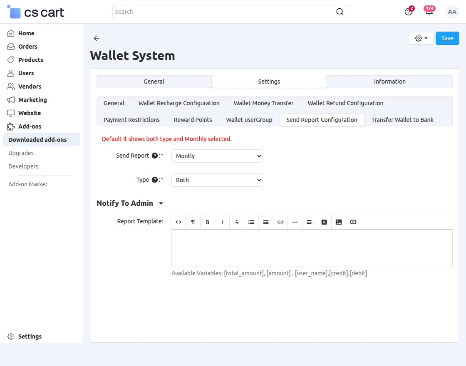Insert a link in the report template
This screenshot has height=366, width=466.
pyautogui.click(x=280, y=222)
